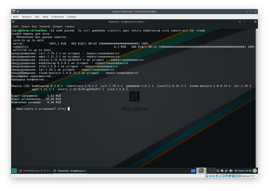Click the Будет загружено: 5,61 MiB line

pos(36,96)
